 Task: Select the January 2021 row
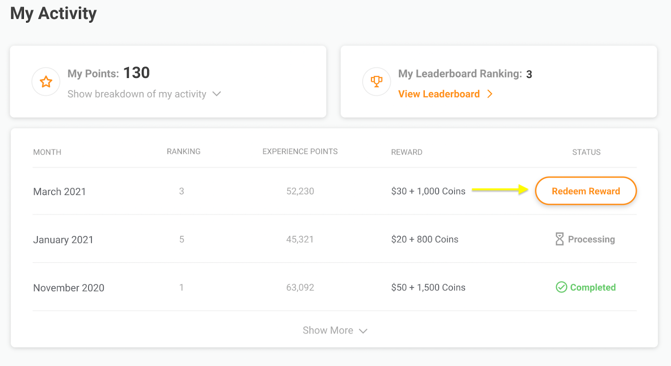pyautogui.click(x=63, y=240)
